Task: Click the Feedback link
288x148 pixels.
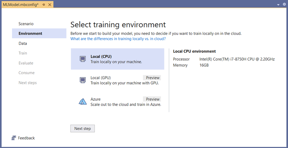Action: [x=26, y=138]
